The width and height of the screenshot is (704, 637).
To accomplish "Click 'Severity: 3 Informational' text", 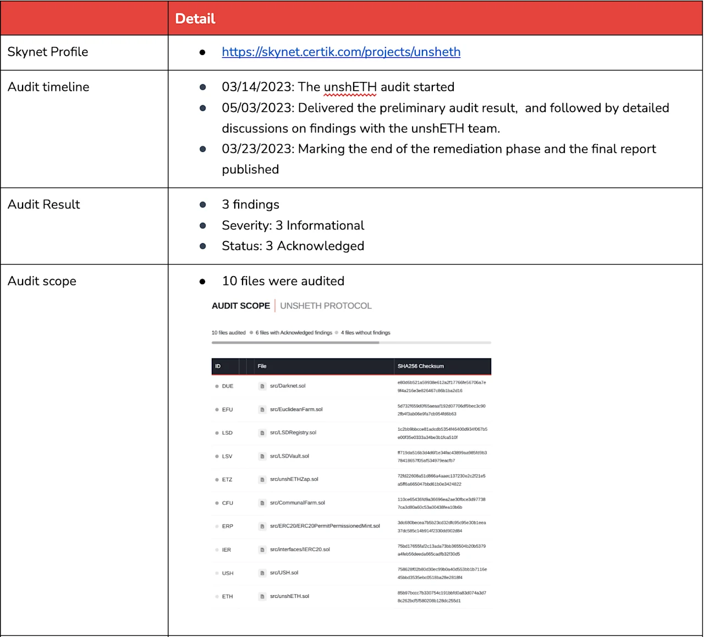I will click(293, 226).
